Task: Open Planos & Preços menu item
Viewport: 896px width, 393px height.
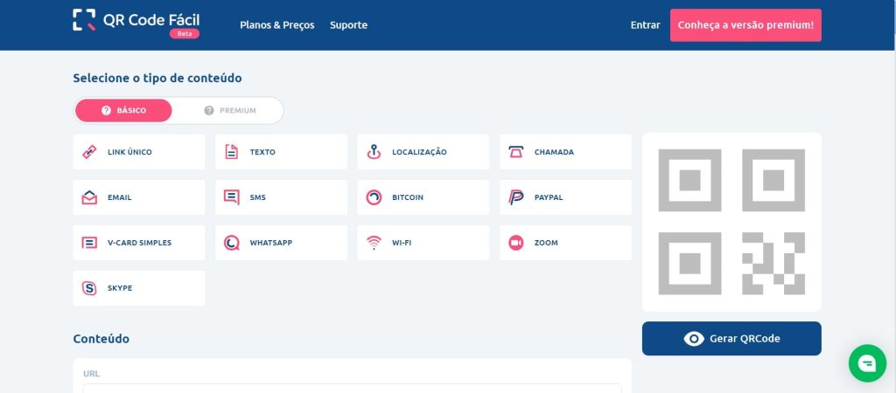Action: tap(277, 25)
